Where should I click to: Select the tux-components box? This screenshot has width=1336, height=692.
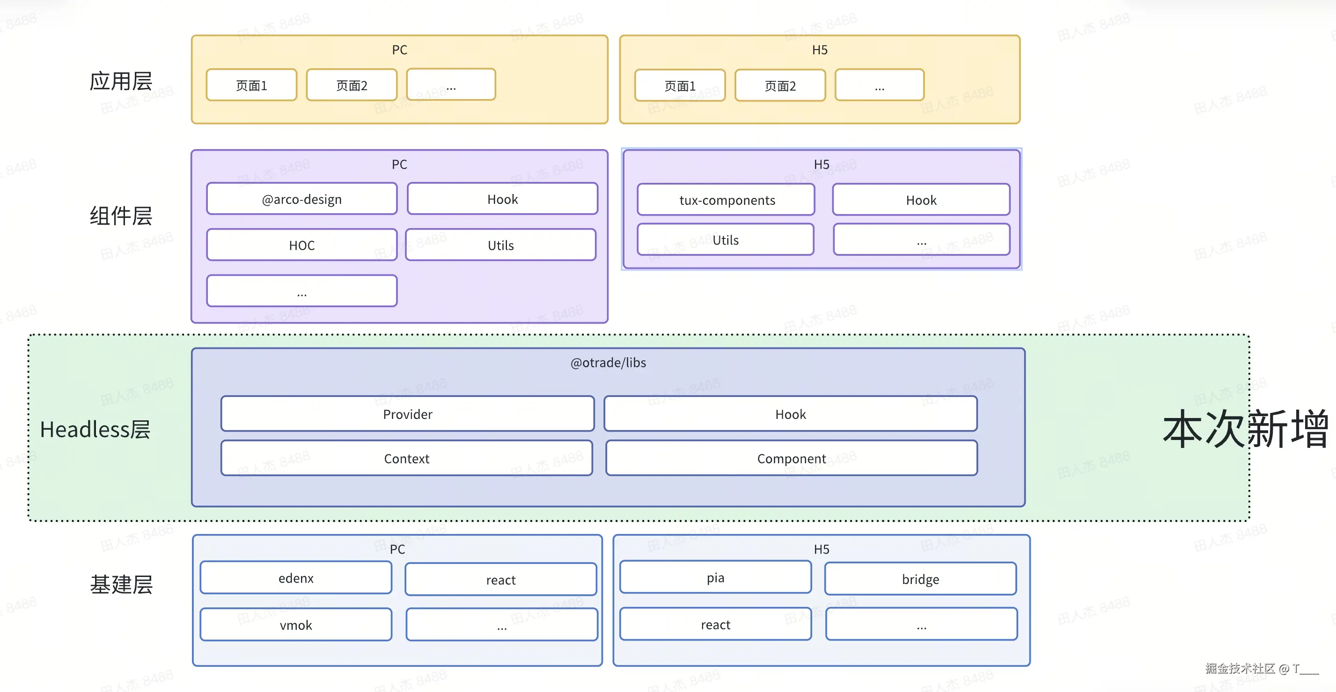726,200
